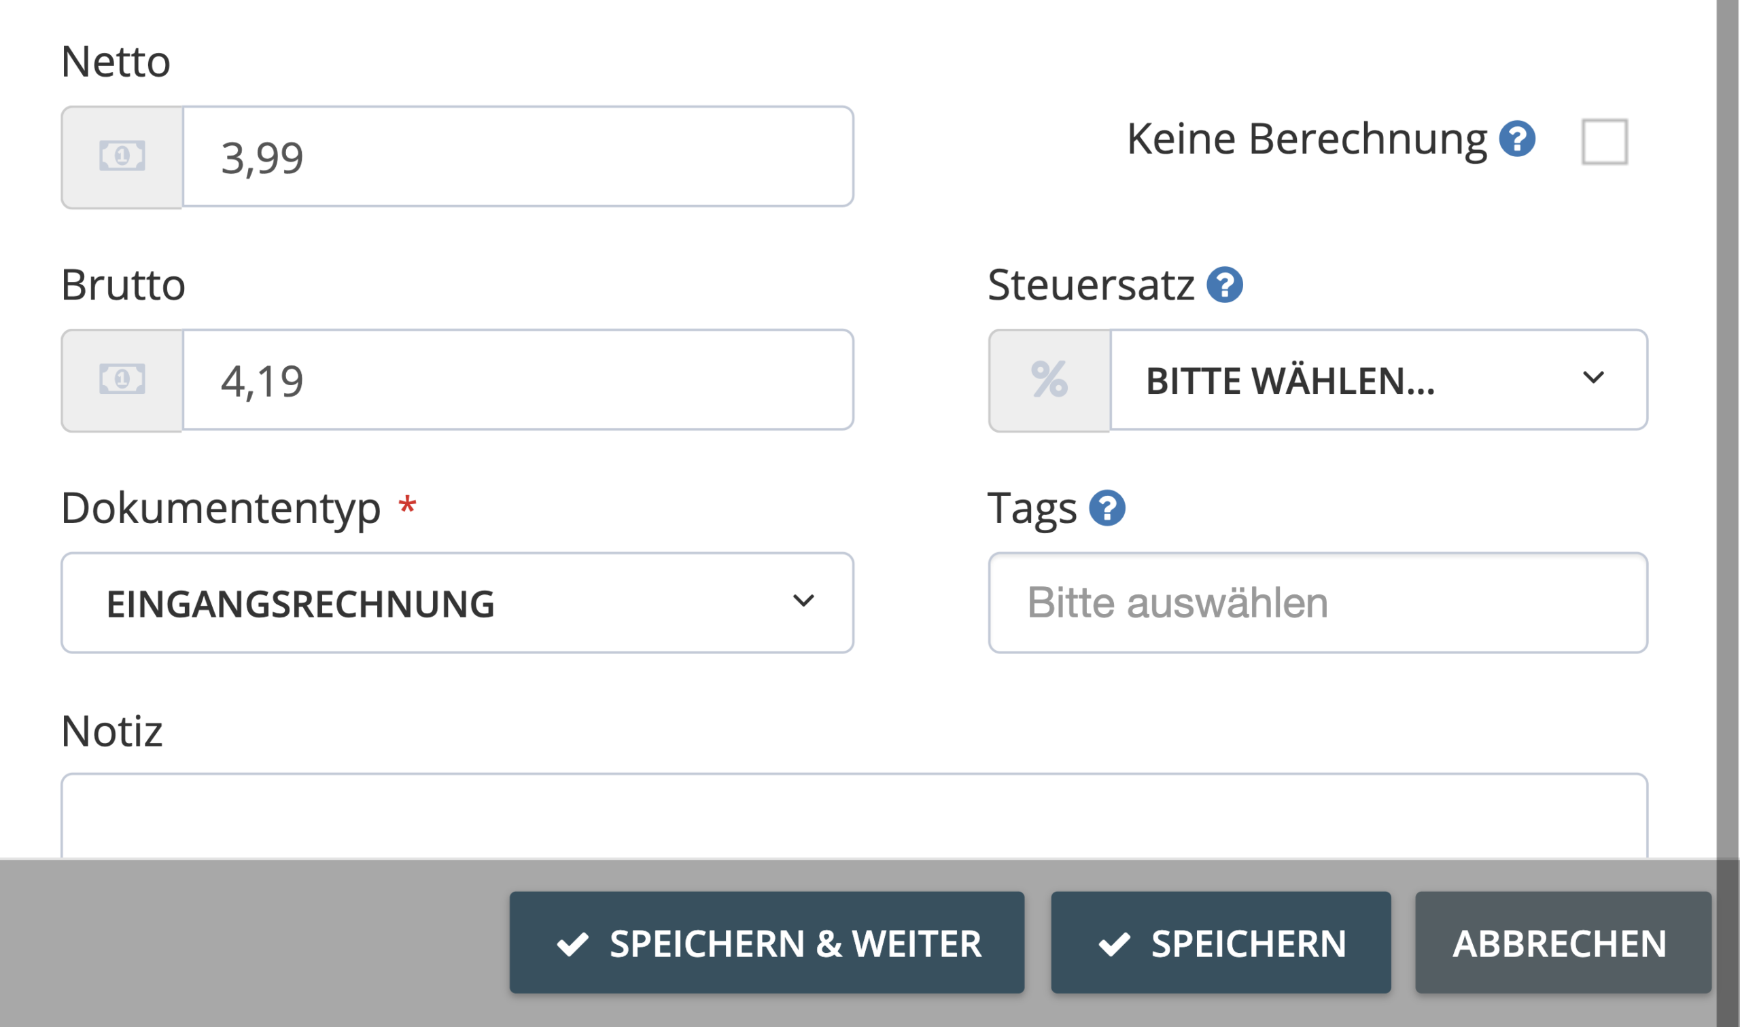The height and width of the screenshot is (1027, 1740).
Task: Expand Dokumententyp Eingangsrechnung dropdown
Action: pyautogui.click(x=457, y=602)
